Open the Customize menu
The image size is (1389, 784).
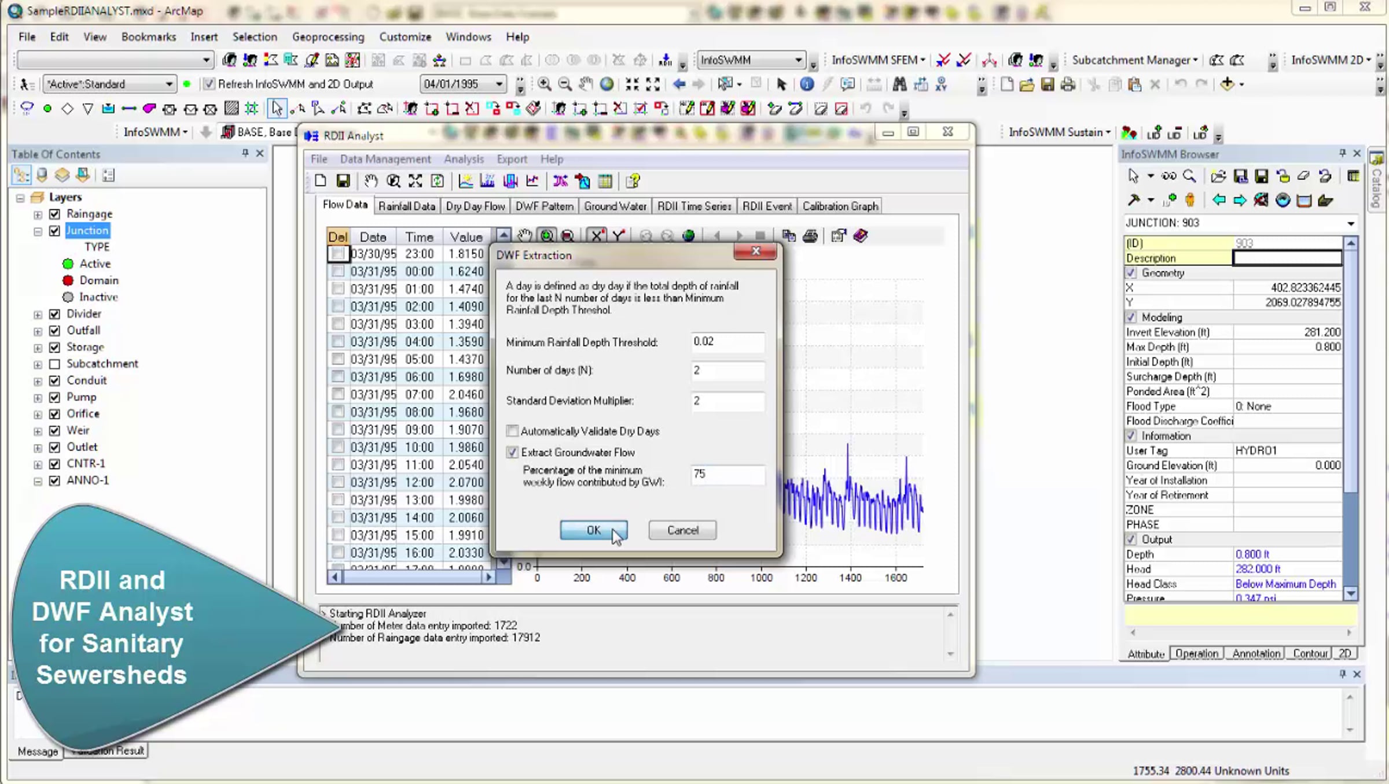coord(405,37)
